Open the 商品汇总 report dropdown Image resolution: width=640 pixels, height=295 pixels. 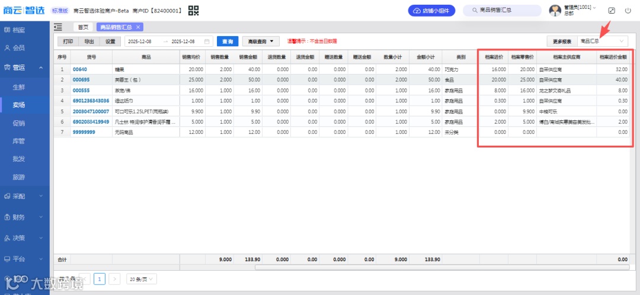tap(603, 41)
